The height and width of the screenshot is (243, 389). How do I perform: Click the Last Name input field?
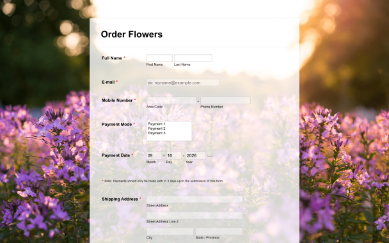193,58
